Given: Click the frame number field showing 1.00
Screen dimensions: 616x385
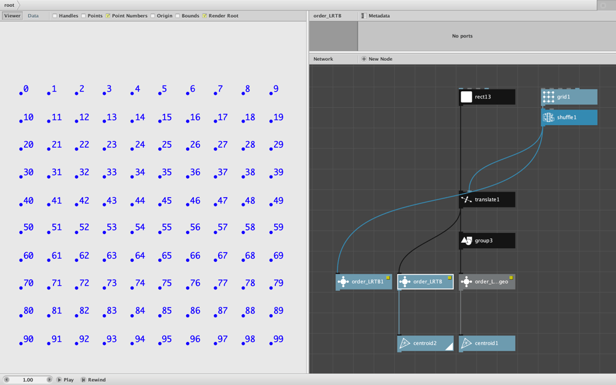Looking at the screenshot, I should point(28,380).
